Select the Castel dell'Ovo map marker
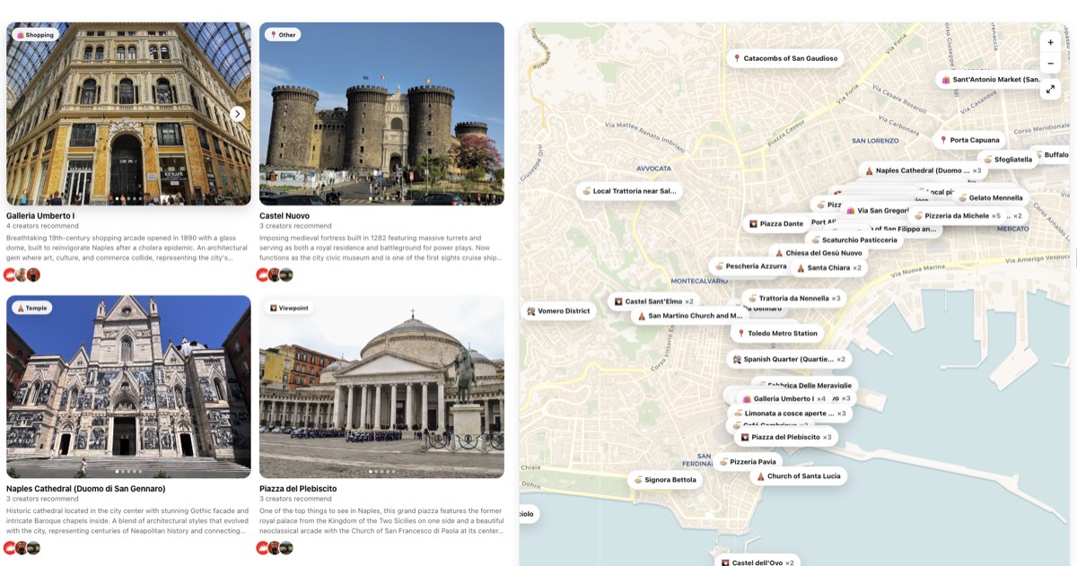The height and width of the screenshot is (566, 1077). (756, 562)
